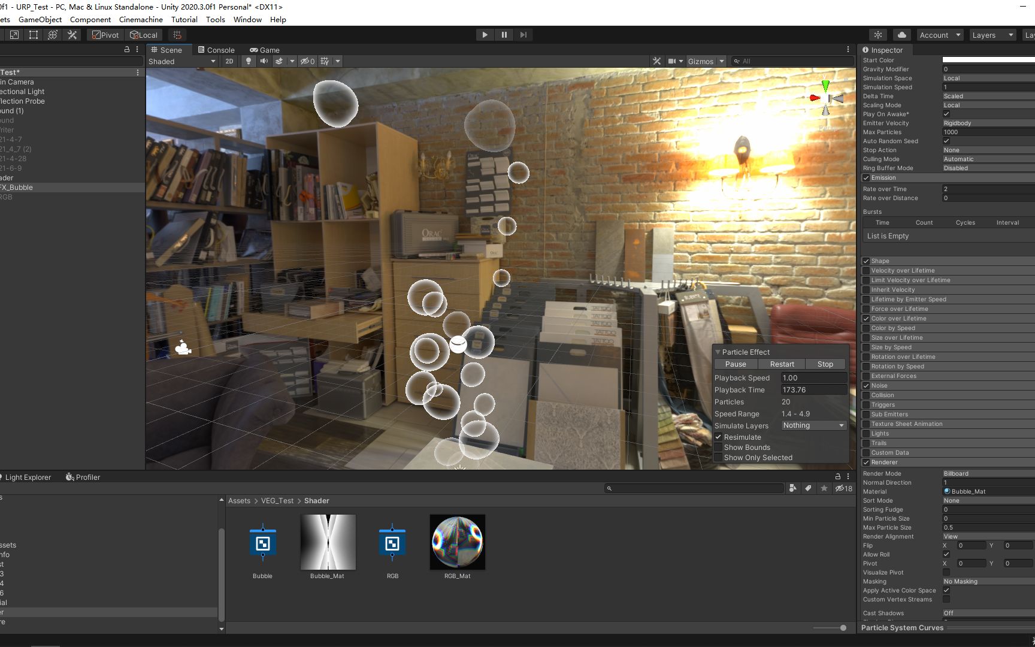
Task: Click the Start Color swatch in Inspector
Action: [x=987, y=60]
